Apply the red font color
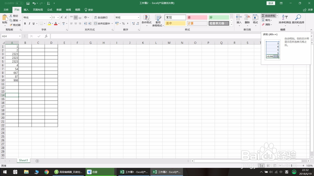The width and height of the screenshot is (314, 176). (x=56, y=23)
